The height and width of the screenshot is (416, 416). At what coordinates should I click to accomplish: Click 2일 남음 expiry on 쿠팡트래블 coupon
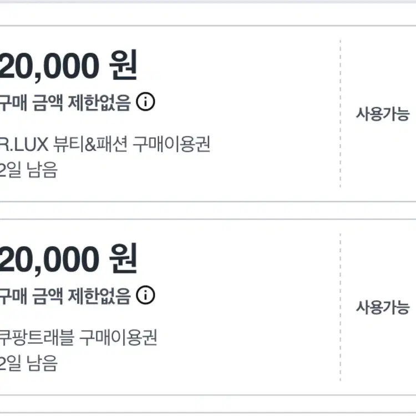(29, 363)
